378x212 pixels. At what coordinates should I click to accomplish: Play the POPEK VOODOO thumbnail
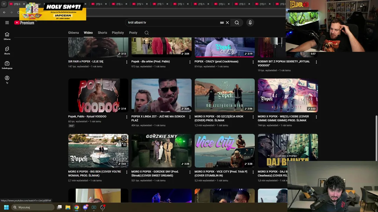pos(98,95)
